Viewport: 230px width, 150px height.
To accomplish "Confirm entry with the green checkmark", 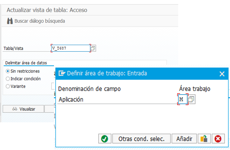I will point(104,139).
